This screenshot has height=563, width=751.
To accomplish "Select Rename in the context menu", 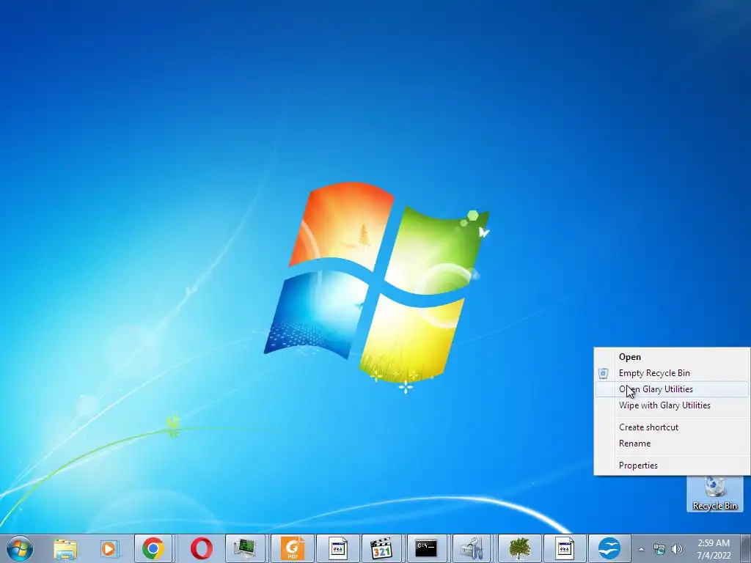I will [672, 444].
